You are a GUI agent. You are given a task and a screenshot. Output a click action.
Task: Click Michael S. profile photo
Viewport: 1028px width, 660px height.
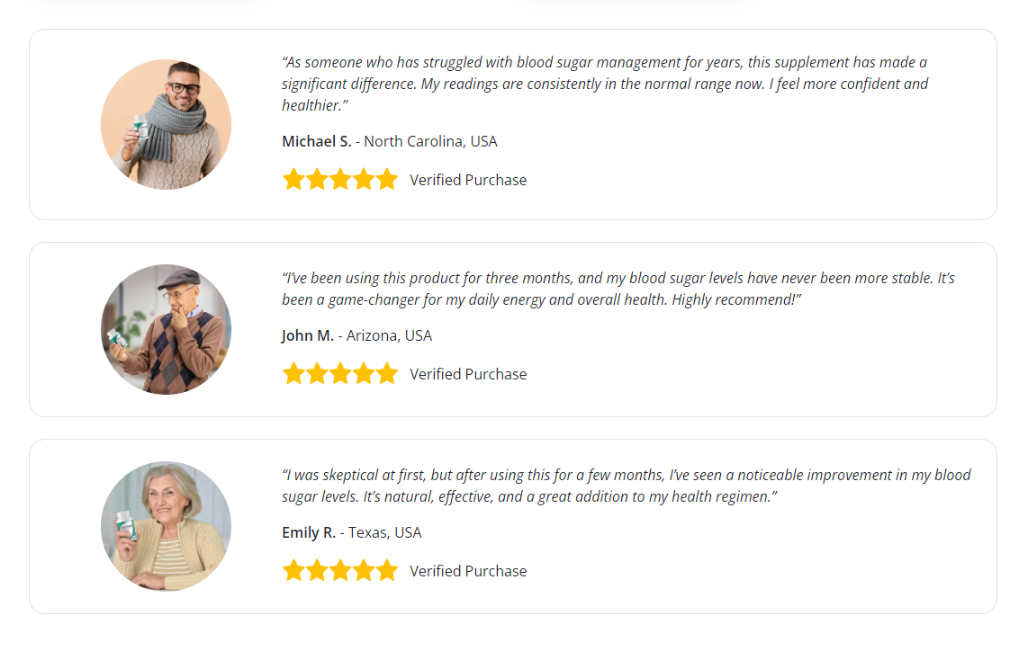coord(166,124)
